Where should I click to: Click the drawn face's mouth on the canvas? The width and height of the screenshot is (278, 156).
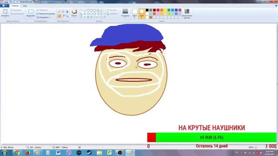coord(134,80)
